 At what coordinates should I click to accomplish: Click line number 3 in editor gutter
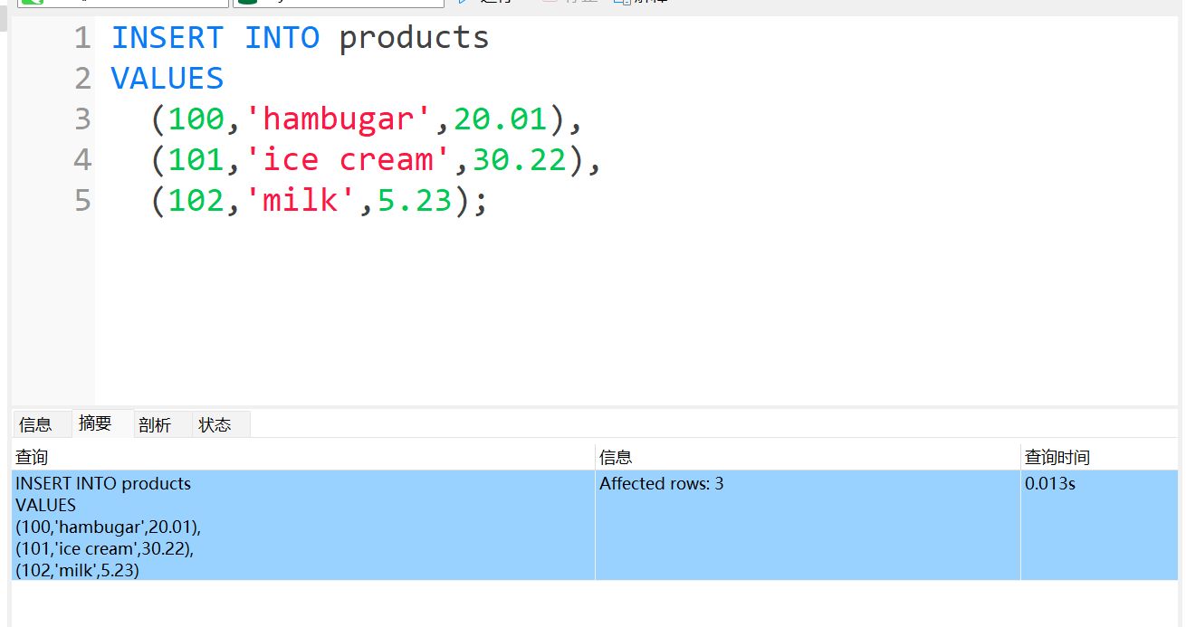[82, 119]
